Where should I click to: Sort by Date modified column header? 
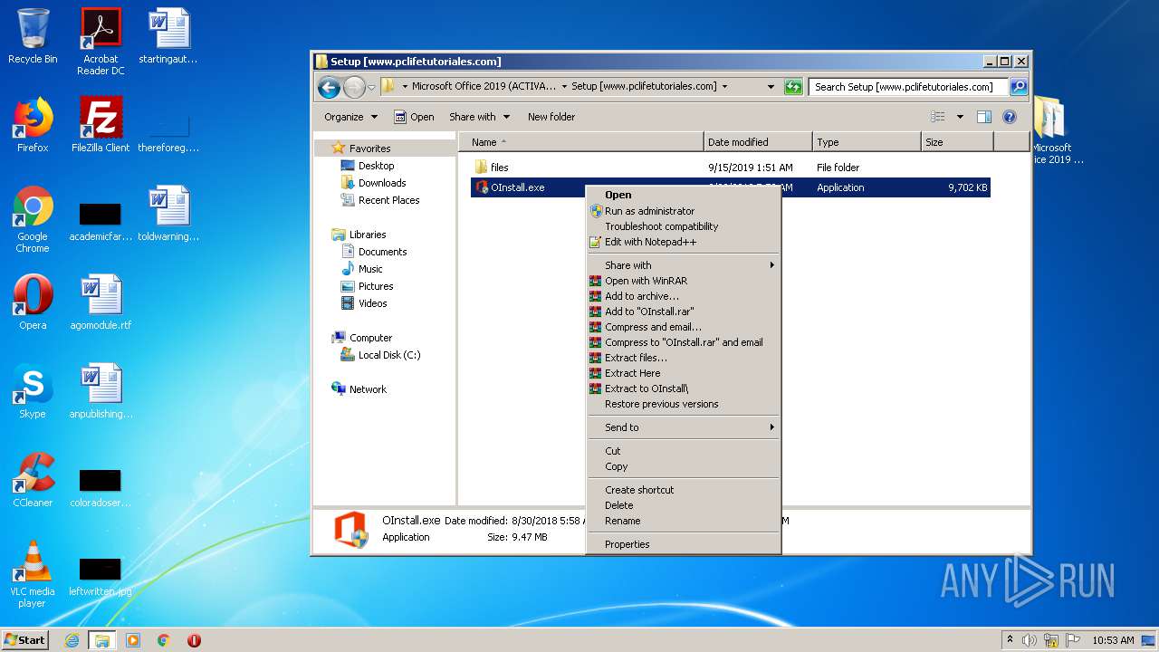click(758, 142)
